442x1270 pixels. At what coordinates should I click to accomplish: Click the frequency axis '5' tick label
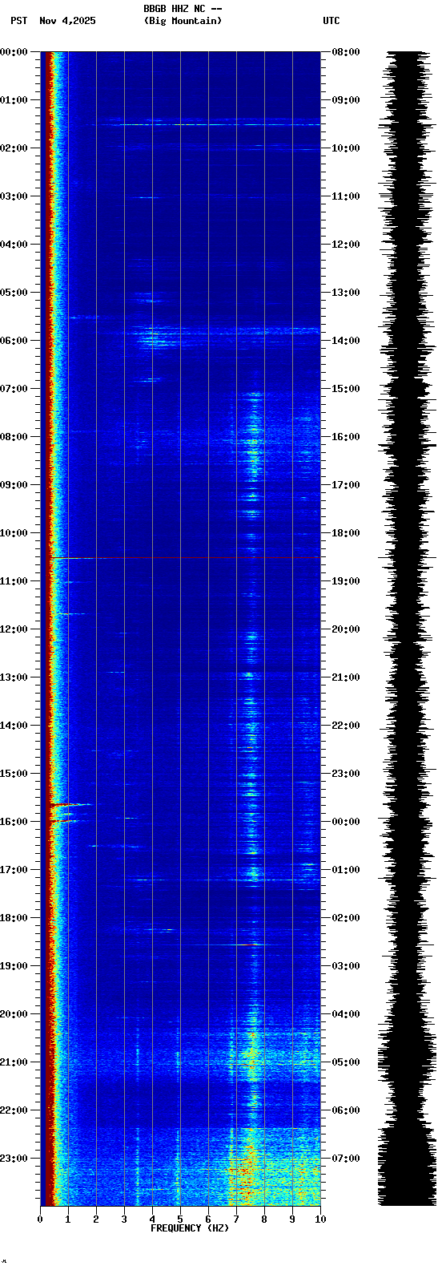(x=180, y=1219)
